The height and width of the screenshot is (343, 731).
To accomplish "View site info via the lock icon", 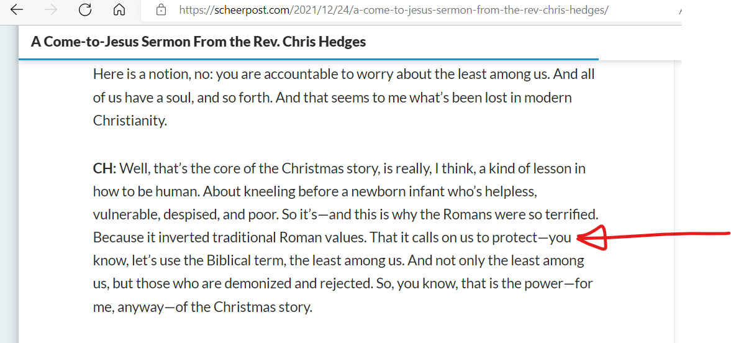I will [x=161, y=10].
